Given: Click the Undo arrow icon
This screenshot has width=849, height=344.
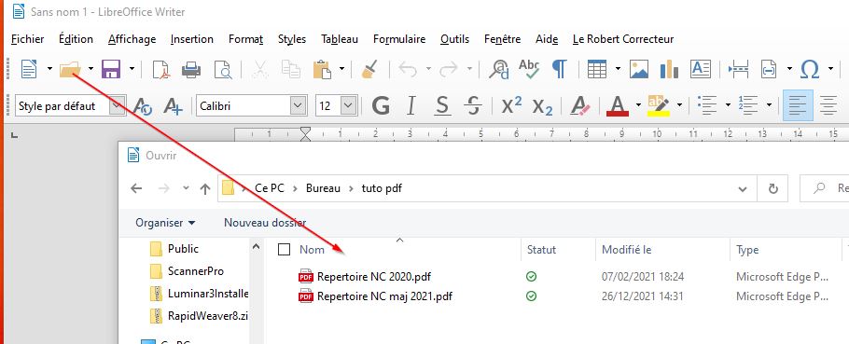Looking at the screenshot, I should (x=408, y=69).
